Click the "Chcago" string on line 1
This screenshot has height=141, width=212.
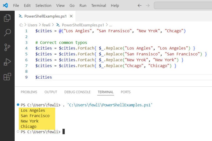point(174,31)
